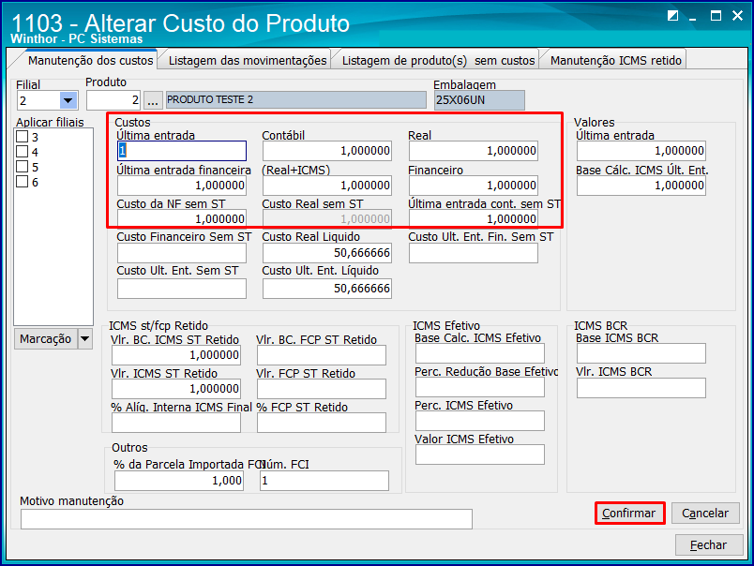Screen dimensions: 754x566
Task: Select the Última entrada financeira field
Action: pyautogui.click(x=182, y=186)
